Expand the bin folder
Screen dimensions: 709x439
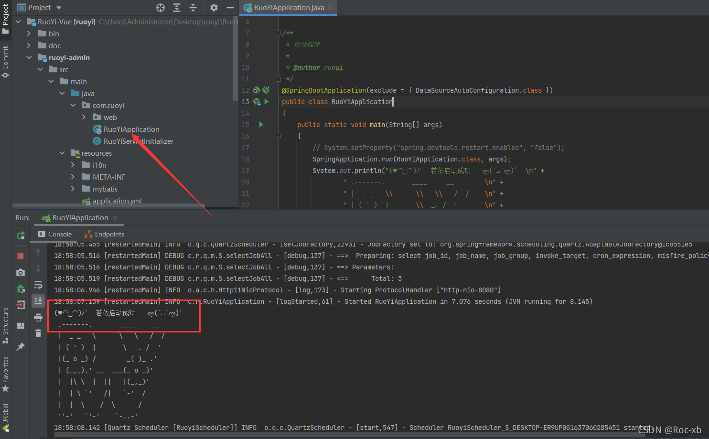click(x=29, y=33)
